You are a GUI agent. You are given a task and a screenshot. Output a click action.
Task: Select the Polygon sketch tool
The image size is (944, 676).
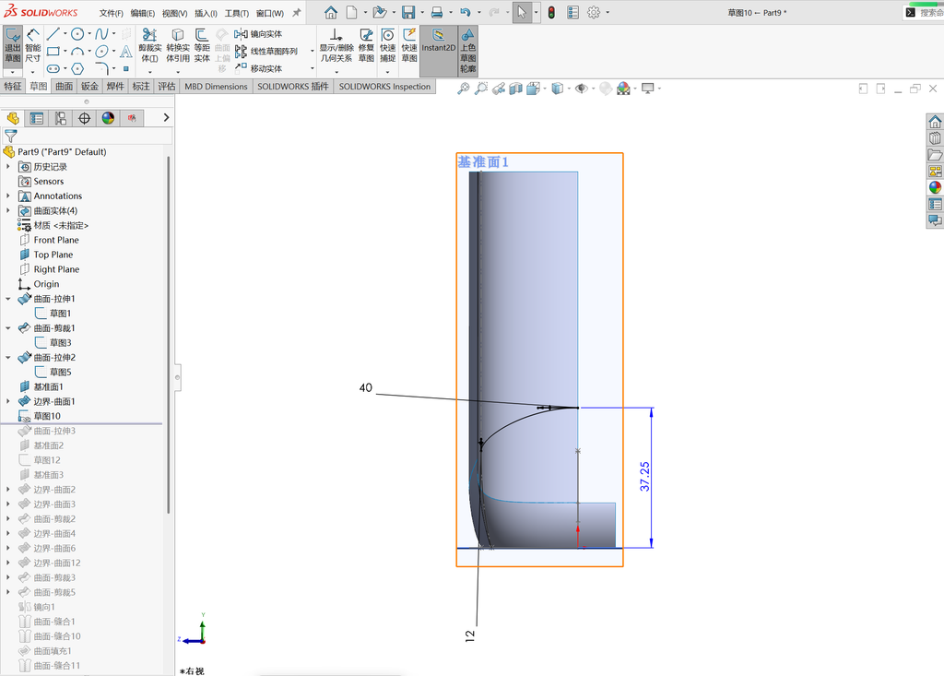click(77, 68)
